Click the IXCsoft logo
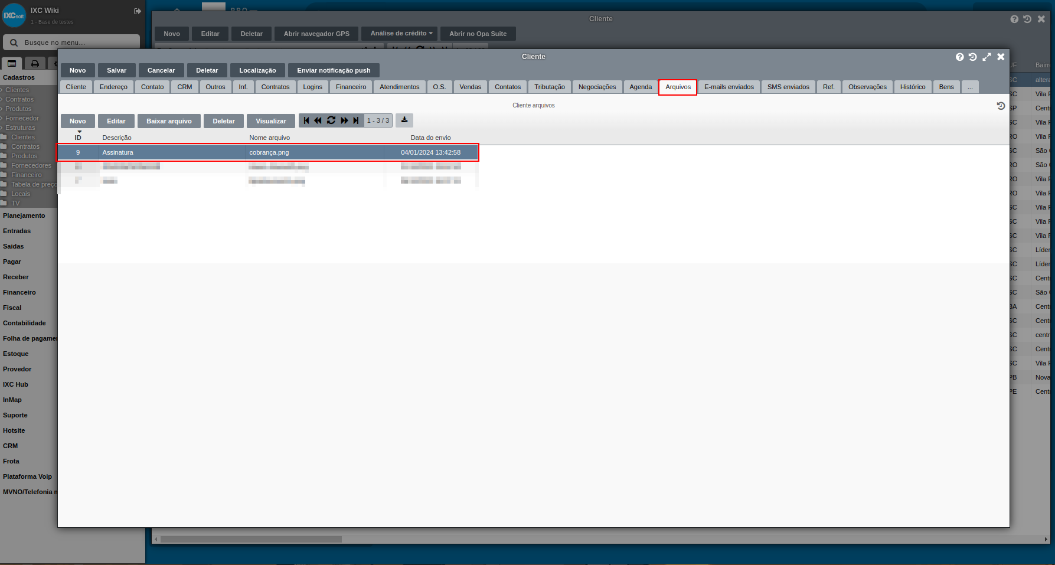 pos(14,15)
